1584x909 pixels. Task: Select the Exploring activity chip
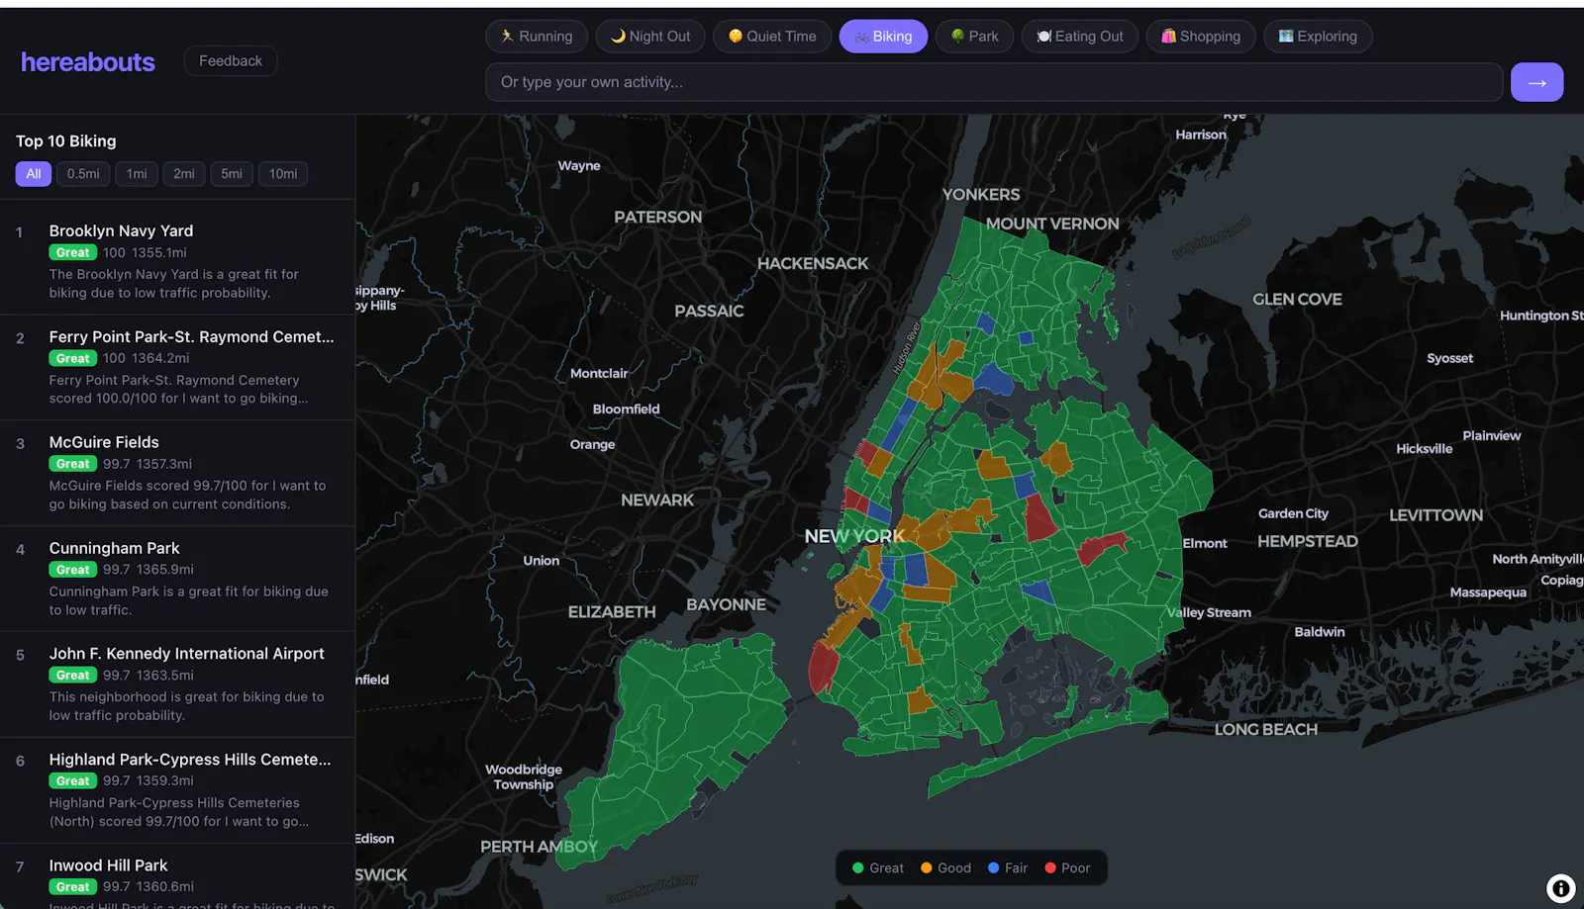[x=1318, y=37]
